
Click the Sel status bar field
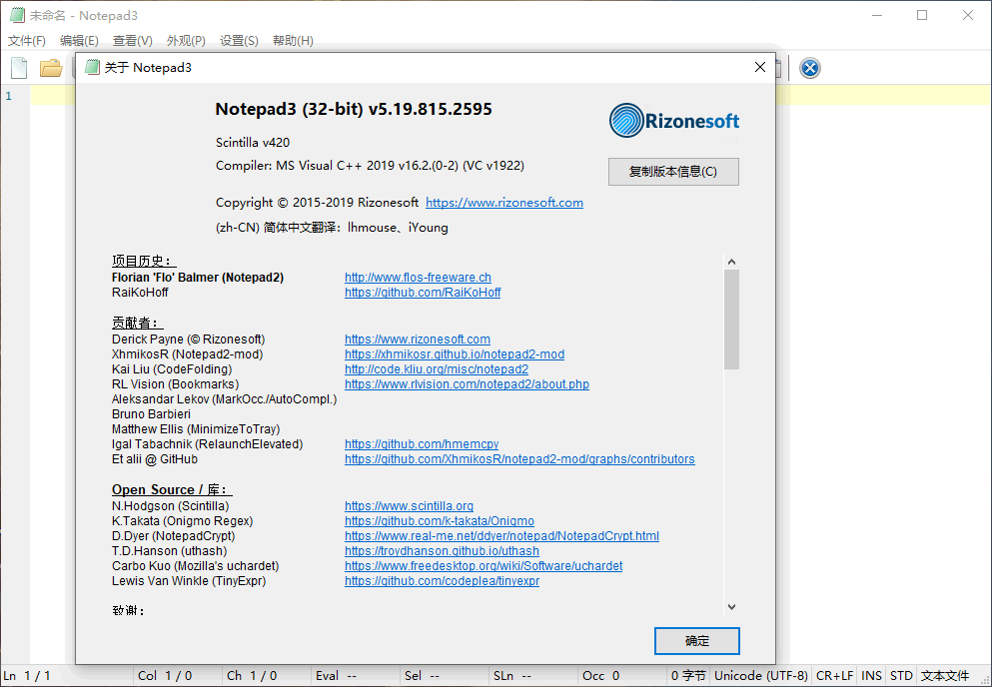[445, 676]
